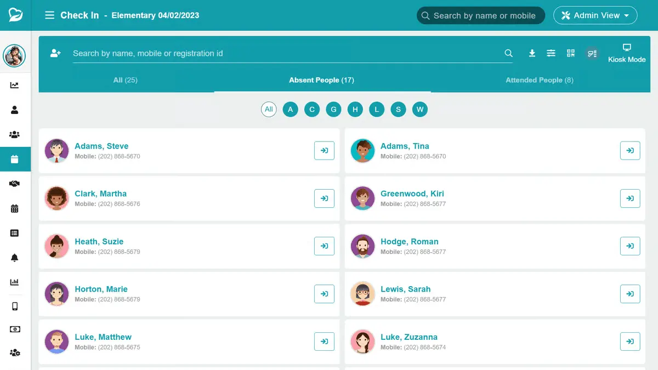Open the notifications bell sidebar icon
The width and height of the screenshot is (658, 370).
(15, 258)
